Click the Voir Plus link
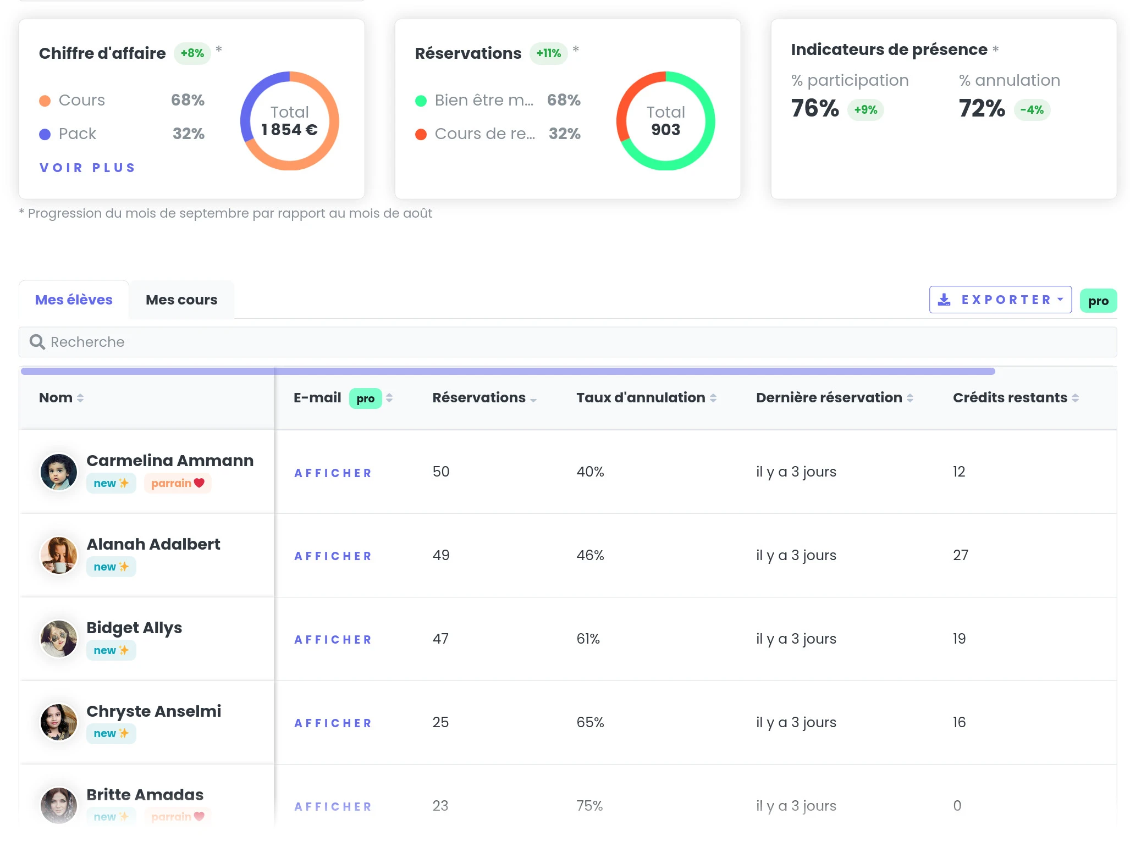Viewport: 1130px width, 847px height. tap(87, 168)
